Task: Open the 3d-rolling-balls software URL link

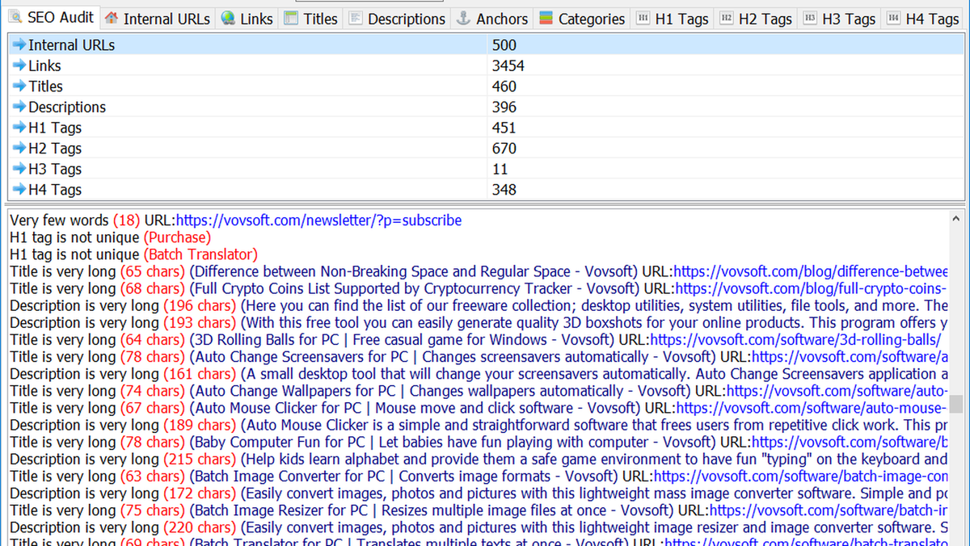Action: click(795, 340)
